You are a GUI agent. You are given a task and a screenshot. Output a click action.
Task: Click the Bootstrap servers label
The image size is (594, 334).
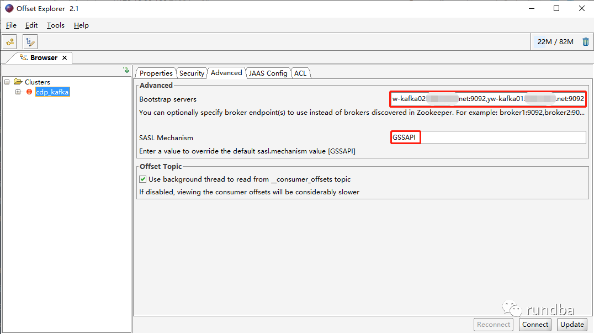pos(168,99)
